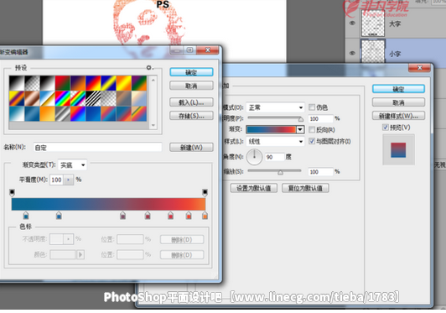The height and width of the screenshot is (313, 446).
Task: Click the 载入(L)... load button
Action: 191,102
